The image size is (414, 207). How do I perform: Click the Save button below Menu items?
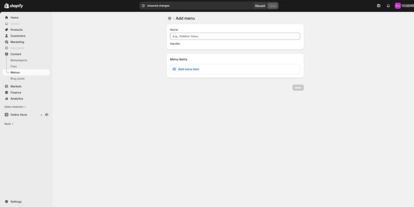(x=298, y=87)
